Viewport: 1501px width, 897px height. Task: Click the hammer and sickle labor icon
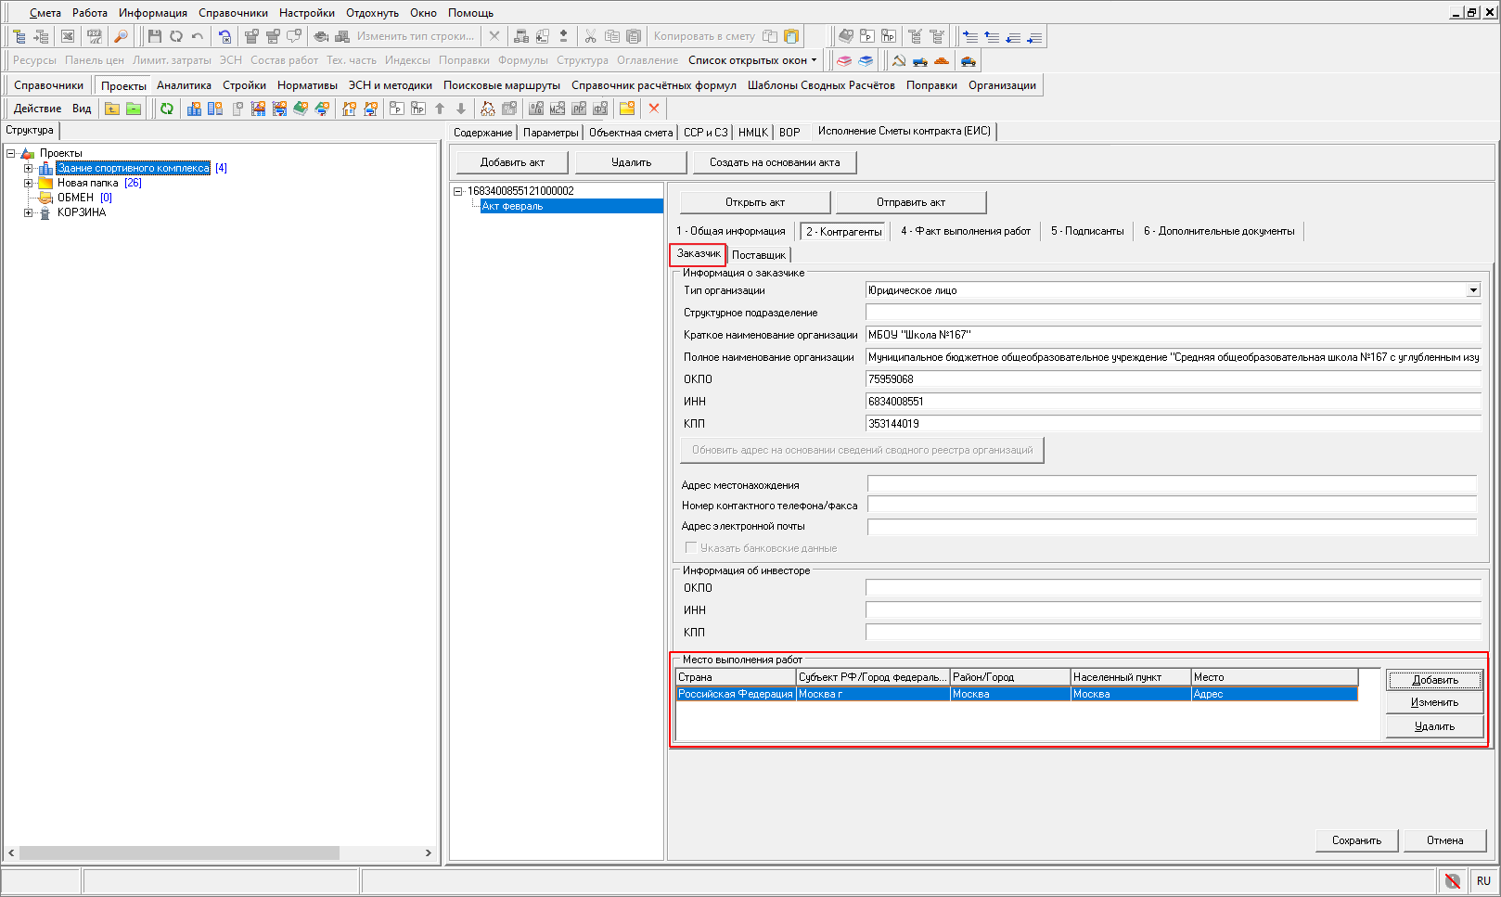[x=898, y=61]
